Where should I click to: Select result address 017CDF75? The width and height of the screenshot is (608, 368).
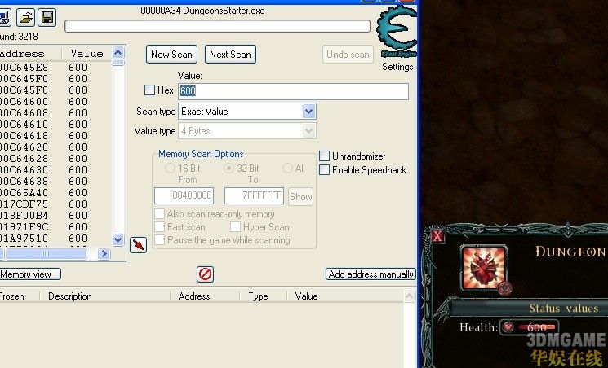[x=24, y=204]
